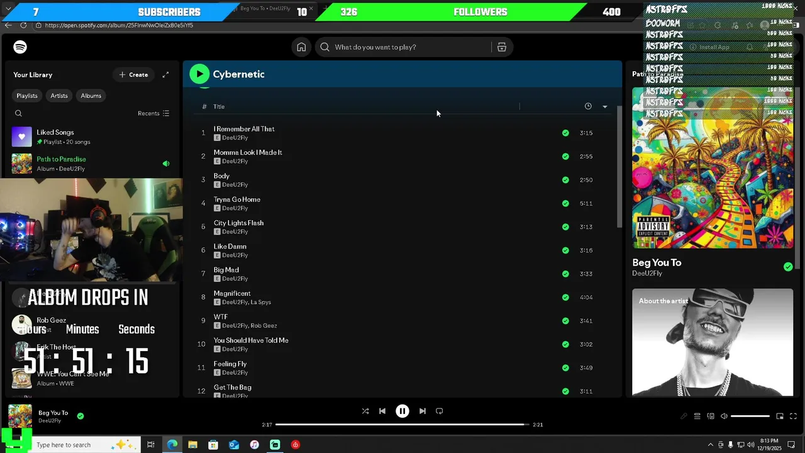The width and height of the screenshot is (805, 453).
Task: Pause playback in player bar
Action: click(402, 411)
